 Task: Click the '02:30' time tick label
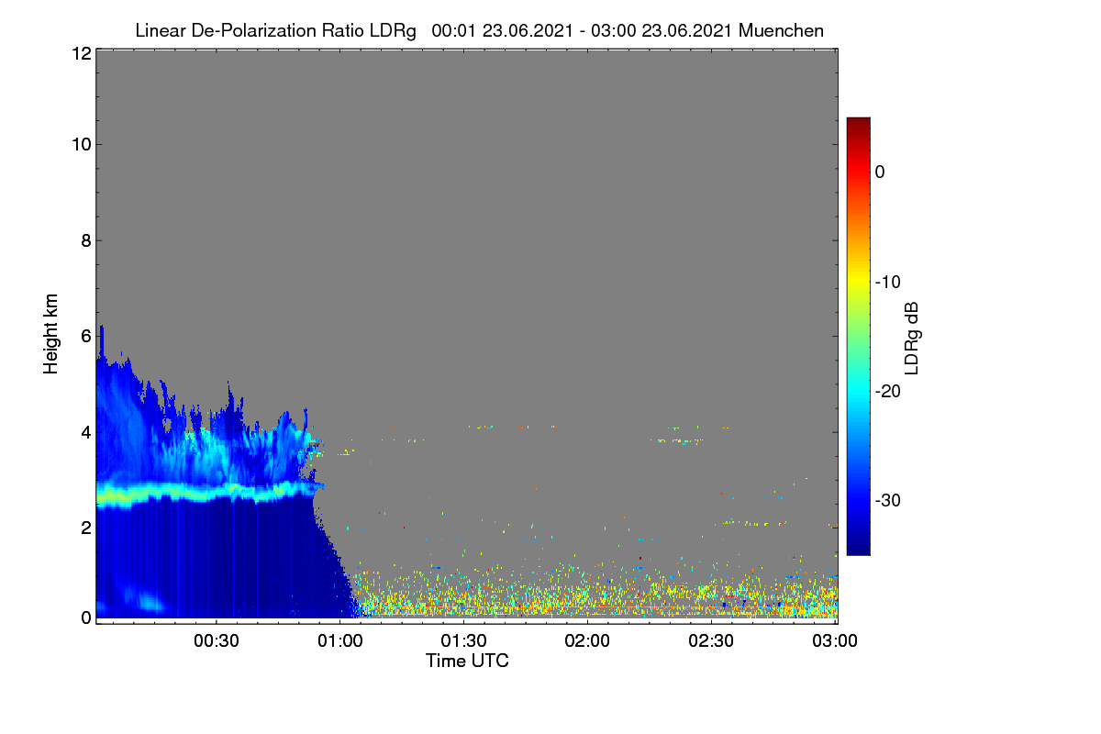click(711, 641)
